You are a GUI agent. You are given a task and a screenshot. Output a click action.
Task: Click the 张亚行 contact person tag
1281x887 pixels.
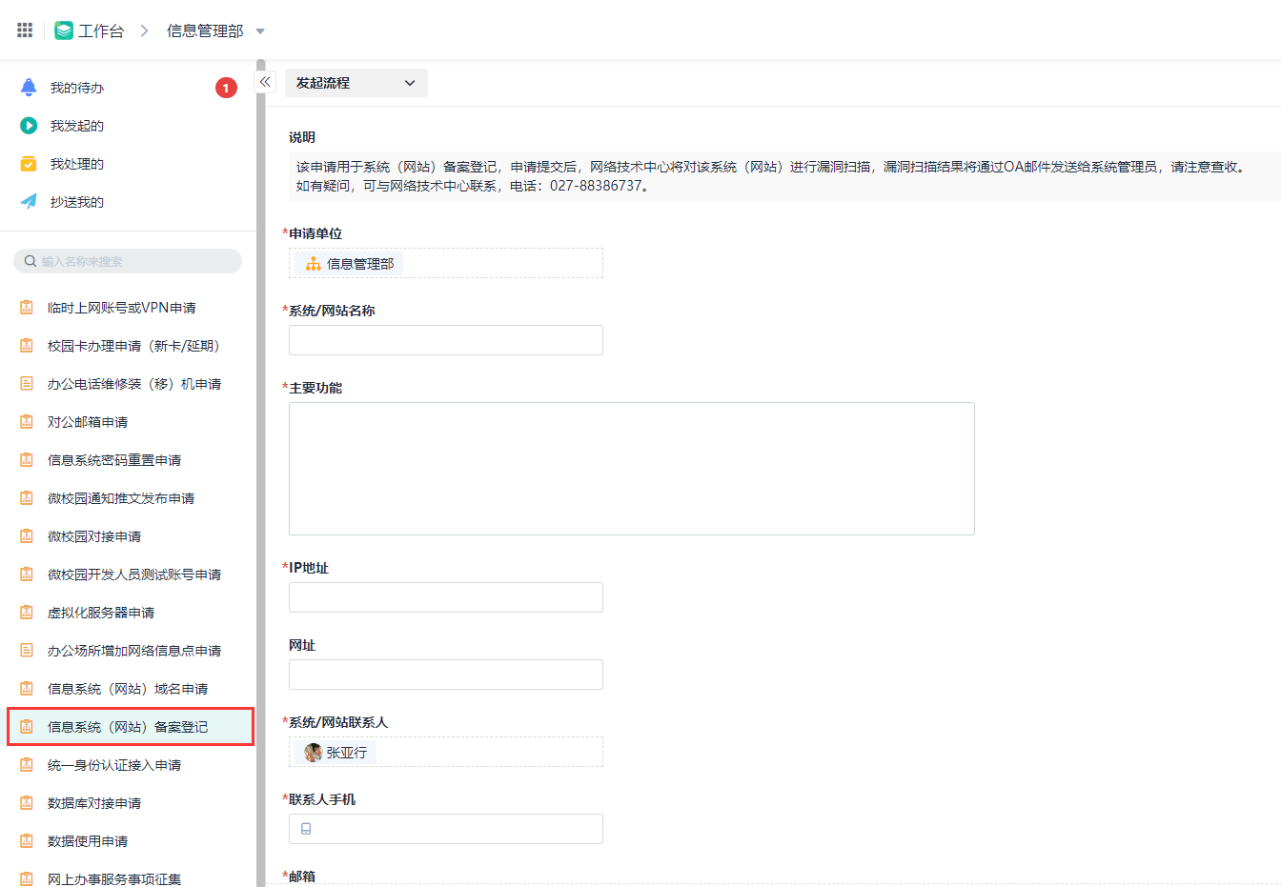tap(335, 753)
